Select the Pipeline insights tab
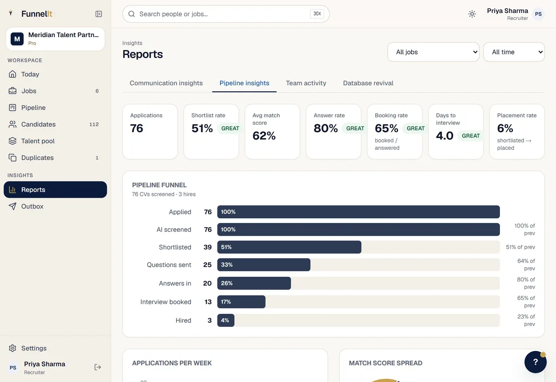Viewport: 556px width, 382px height. coord(244,83)
